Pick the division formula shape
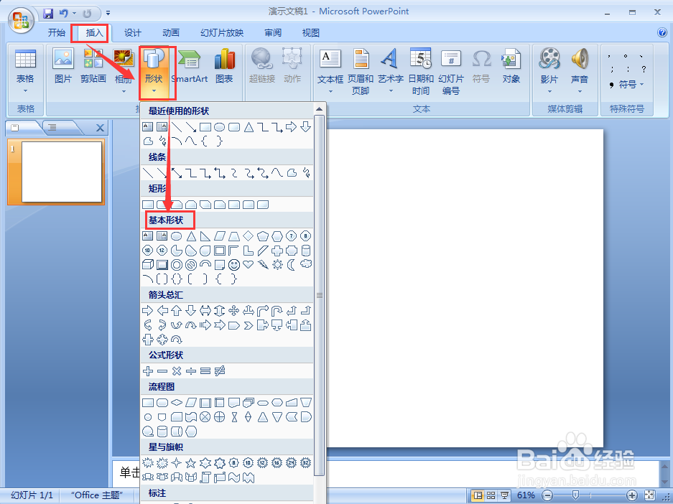 coord(191,371)
